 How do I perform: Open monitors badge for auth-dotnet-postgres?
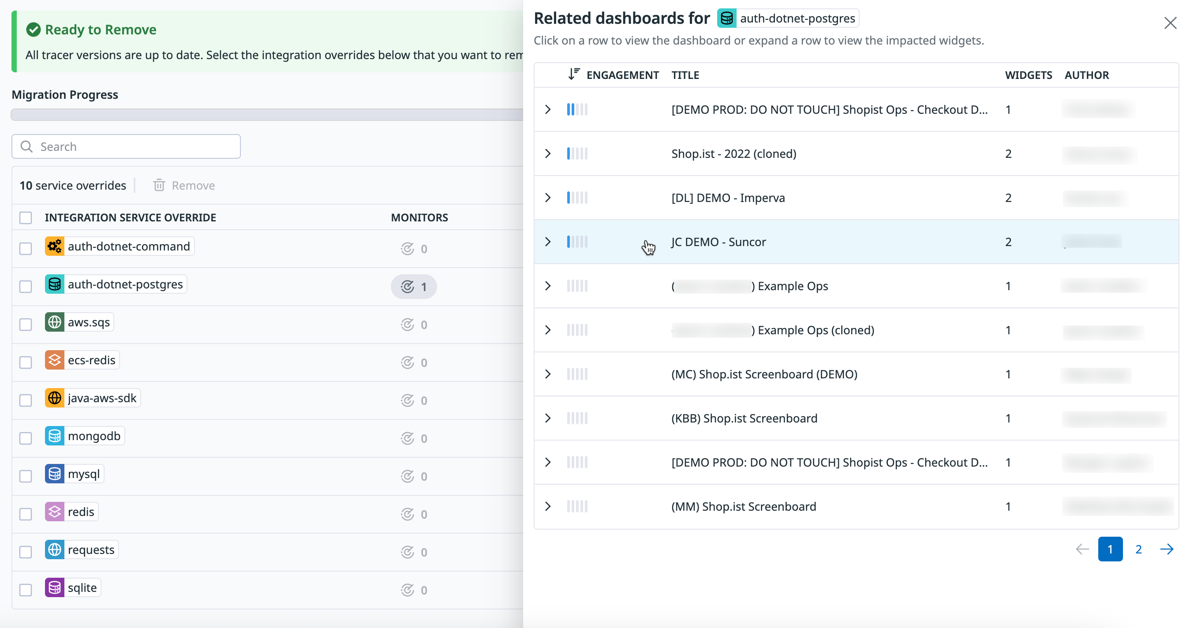pyautogui.click(x=413, y=287)
